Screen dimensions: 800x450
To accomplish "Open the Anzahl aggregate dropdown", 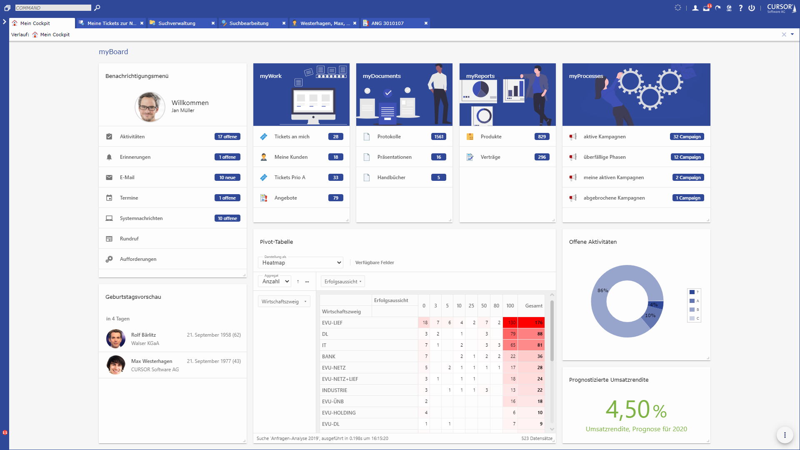I will click(275, 282).
